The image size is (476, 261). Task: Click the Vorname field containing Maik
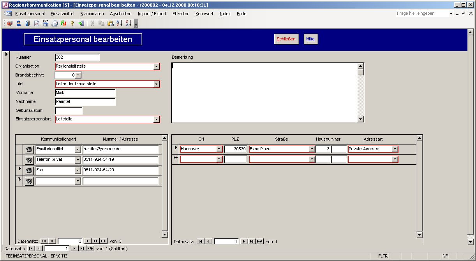point(85,93)
